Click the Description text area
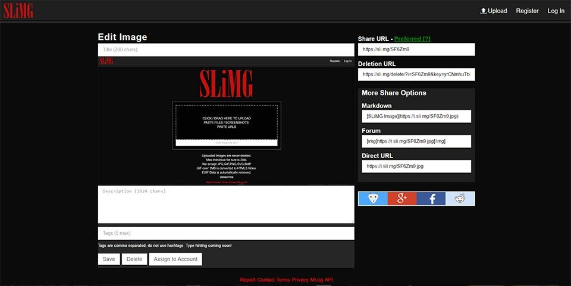Image resolution: width=571 pixels, height=286 pixels. [x=226, y=205]
